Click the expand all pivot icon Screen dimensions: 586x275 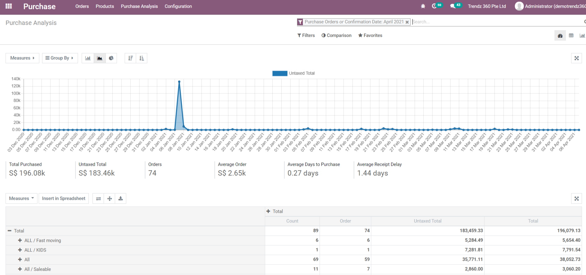pos(110,199)
